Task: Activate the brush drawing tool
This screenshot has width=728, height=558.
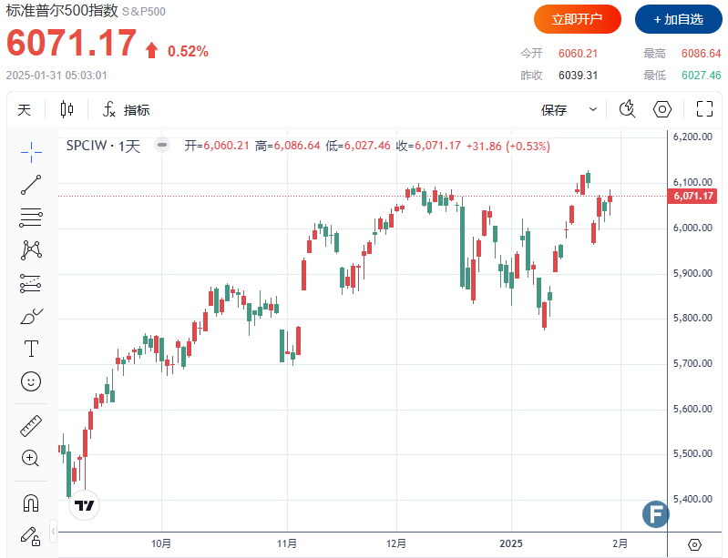Action: [31, 317]
